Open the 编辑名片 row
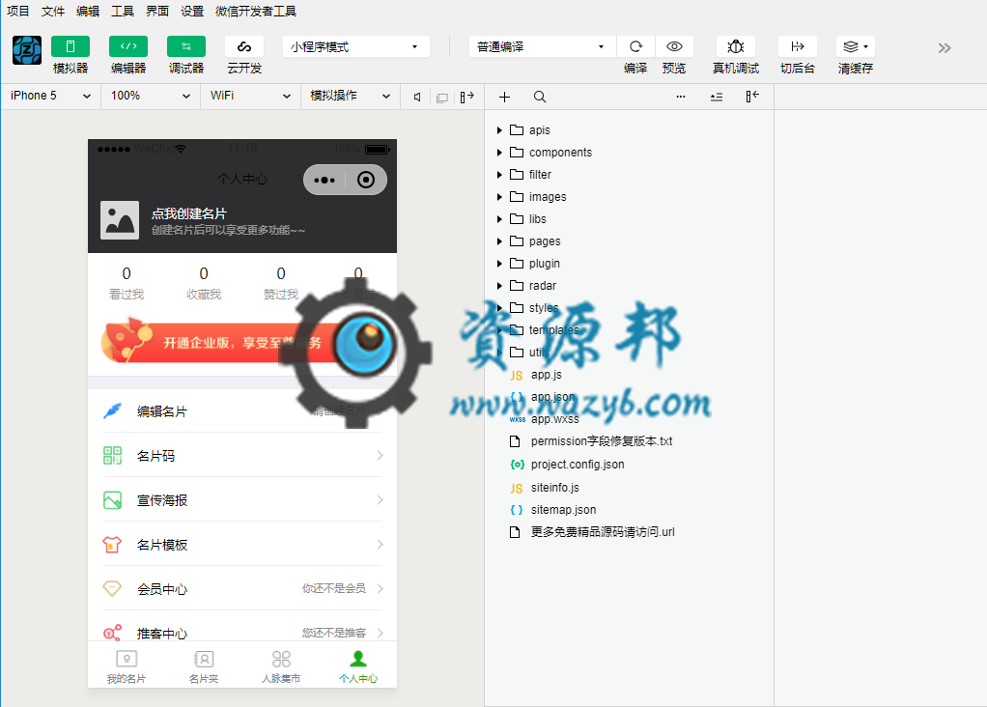This screenshot has width=987, height=707. (x=242, y=411)
